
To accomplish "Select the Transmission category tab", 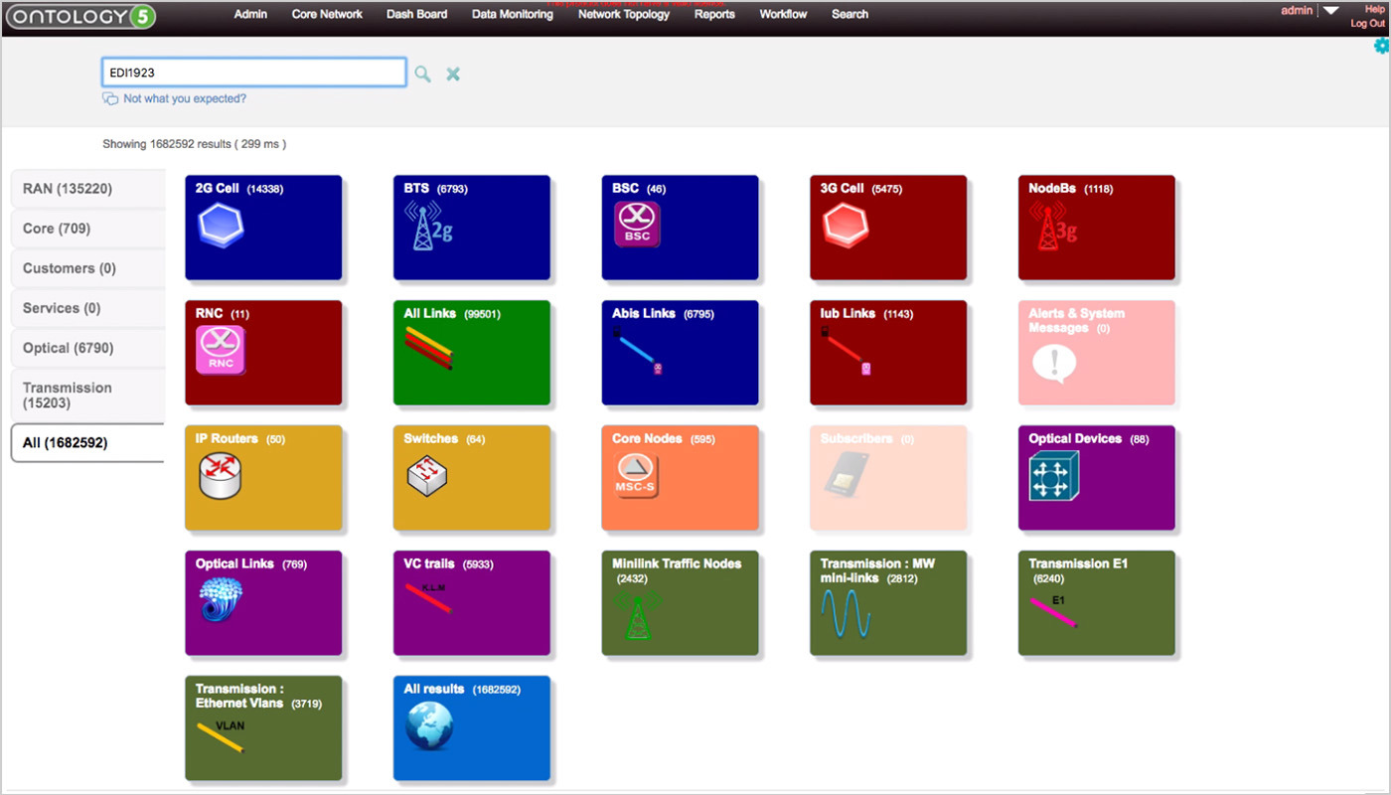I will coord(87,396).
